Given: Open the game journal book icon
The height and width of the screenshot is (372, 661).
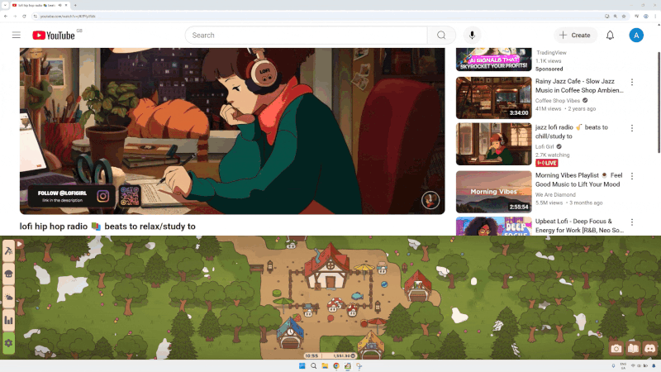Looking at the screenshot, I should [x=633, y=348].
